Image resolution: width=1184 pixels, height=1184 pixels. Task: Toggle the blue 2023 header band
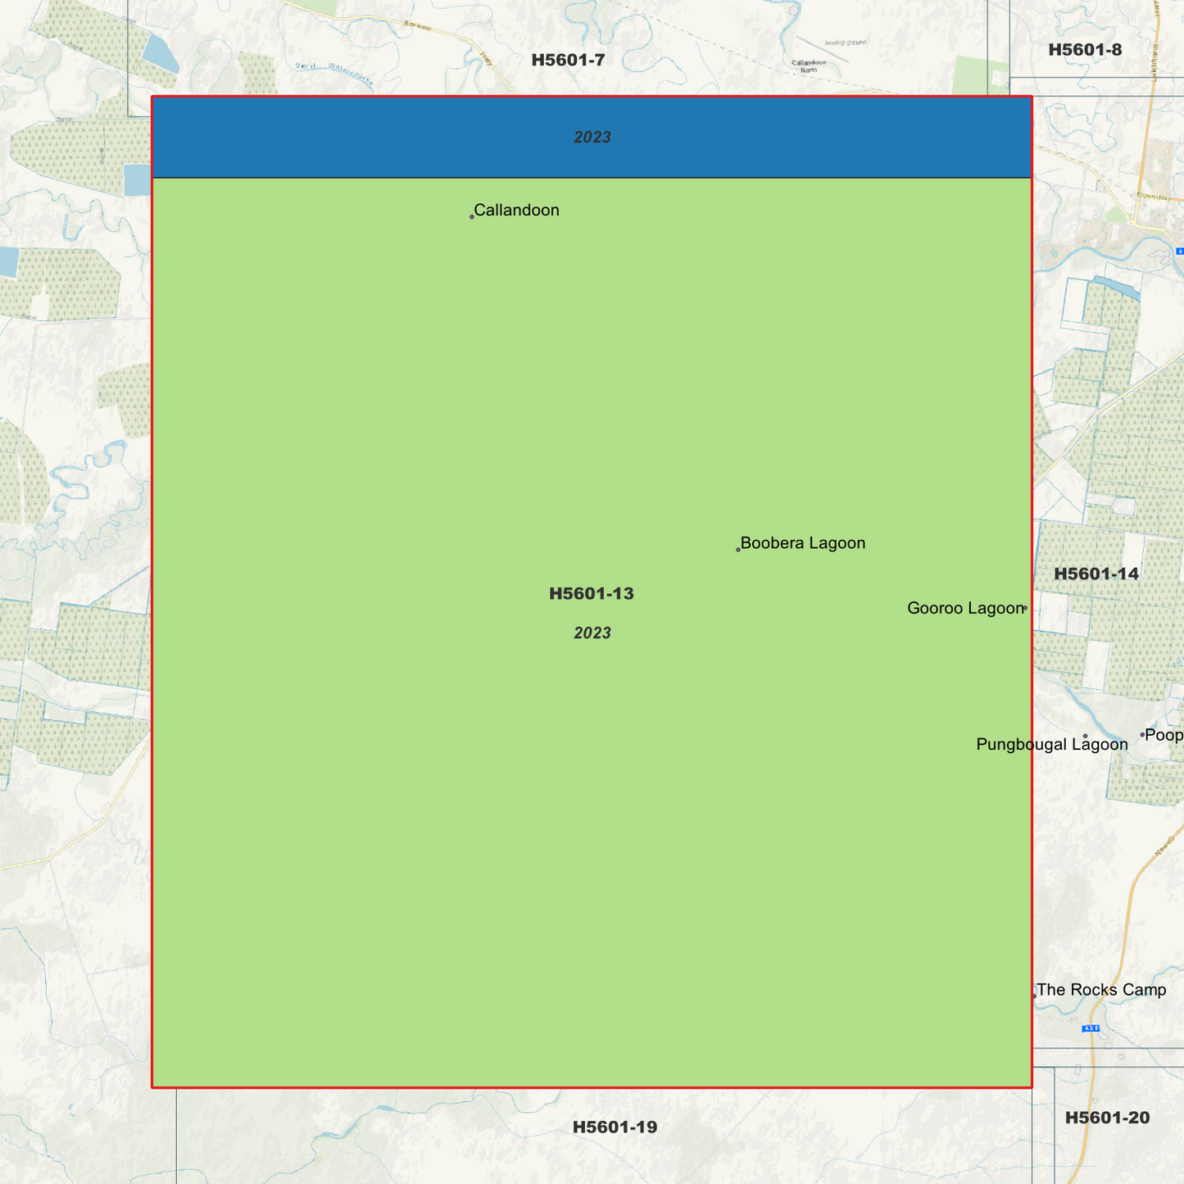pyautogui.click(x=592, y=136)
